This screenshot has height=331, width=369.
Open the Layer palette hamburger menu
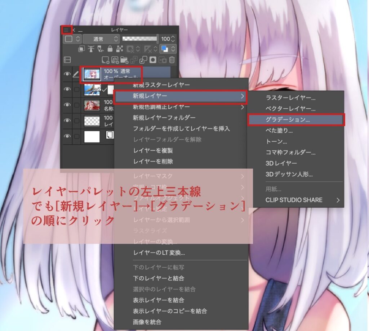(67, 30)
